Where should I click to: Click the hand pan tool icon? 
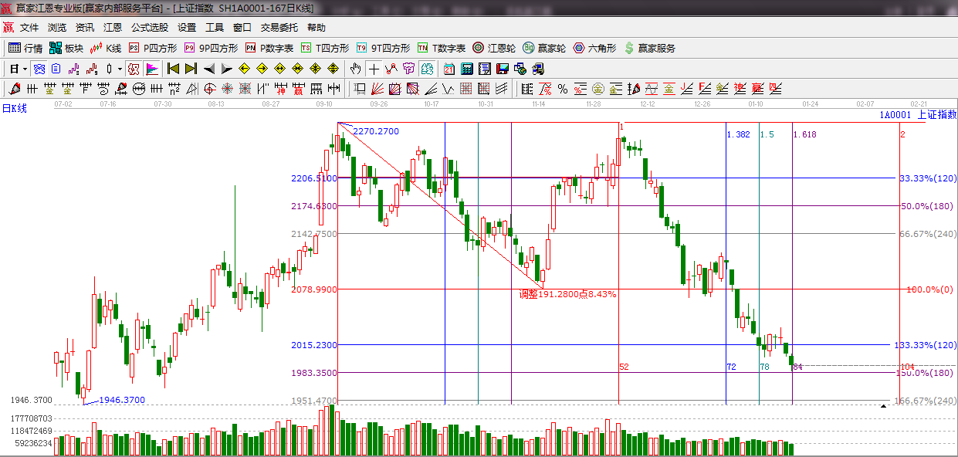pyautogui.click(x=356, y=69)
